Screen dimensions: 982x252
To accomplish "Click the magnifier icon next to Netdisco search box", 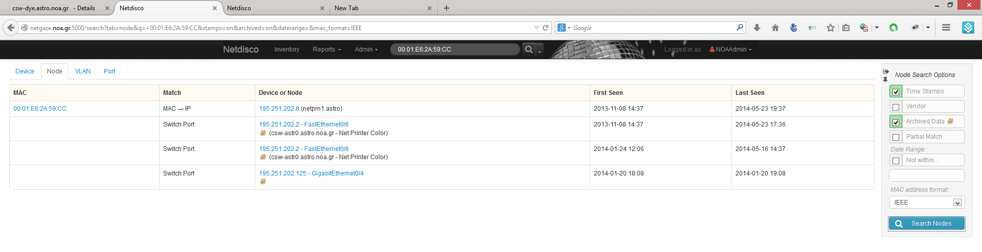I will (x=529, y=49).
